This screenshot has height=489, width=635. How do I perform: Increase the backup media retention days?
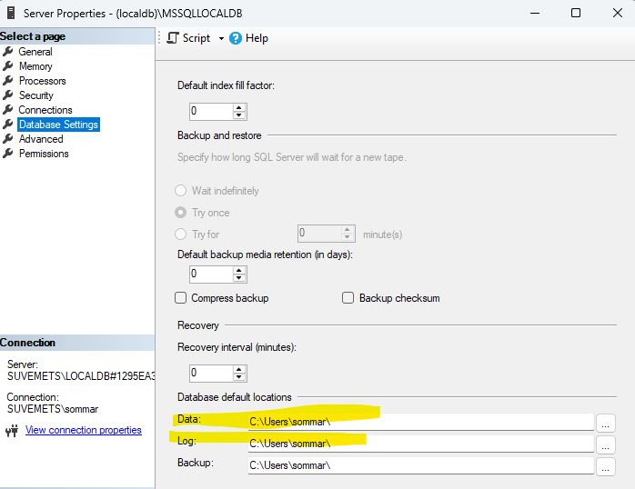tap(239, 271)
